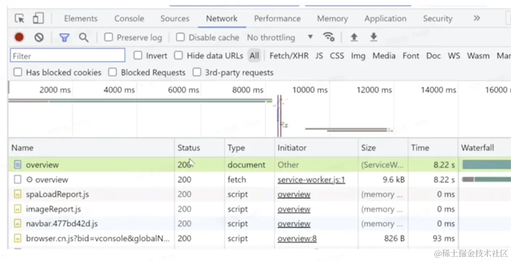Click the Filter text input field
511x261 pixels.
pyautogui.click(x=68, y=56)
